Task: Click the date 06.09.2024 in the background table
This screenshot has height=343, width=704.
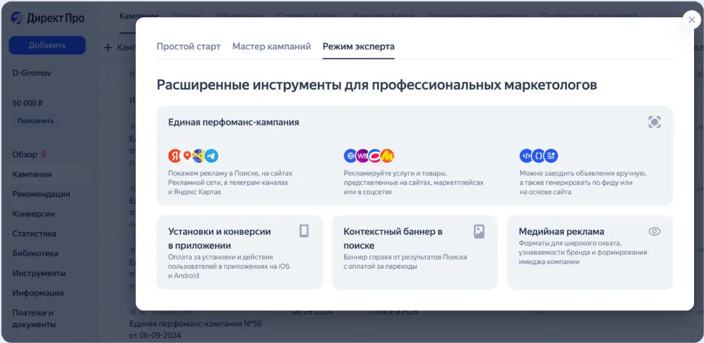Action: point(313,312)
